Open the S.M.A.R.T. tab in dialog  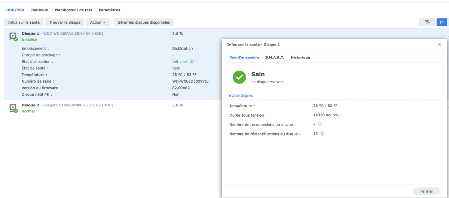[274, 57]
